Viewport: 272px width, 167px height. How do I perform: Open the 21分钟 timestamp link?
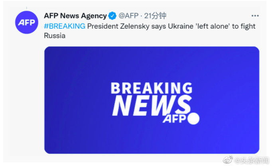[x=155, y=16]
